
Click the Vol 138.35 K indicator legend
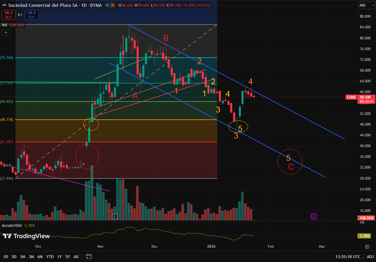13,25
